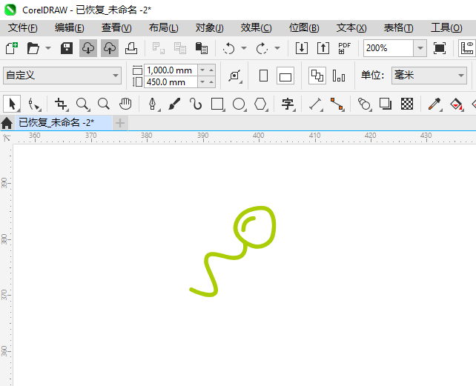Select the Pen nib tool

coord(153,104)
